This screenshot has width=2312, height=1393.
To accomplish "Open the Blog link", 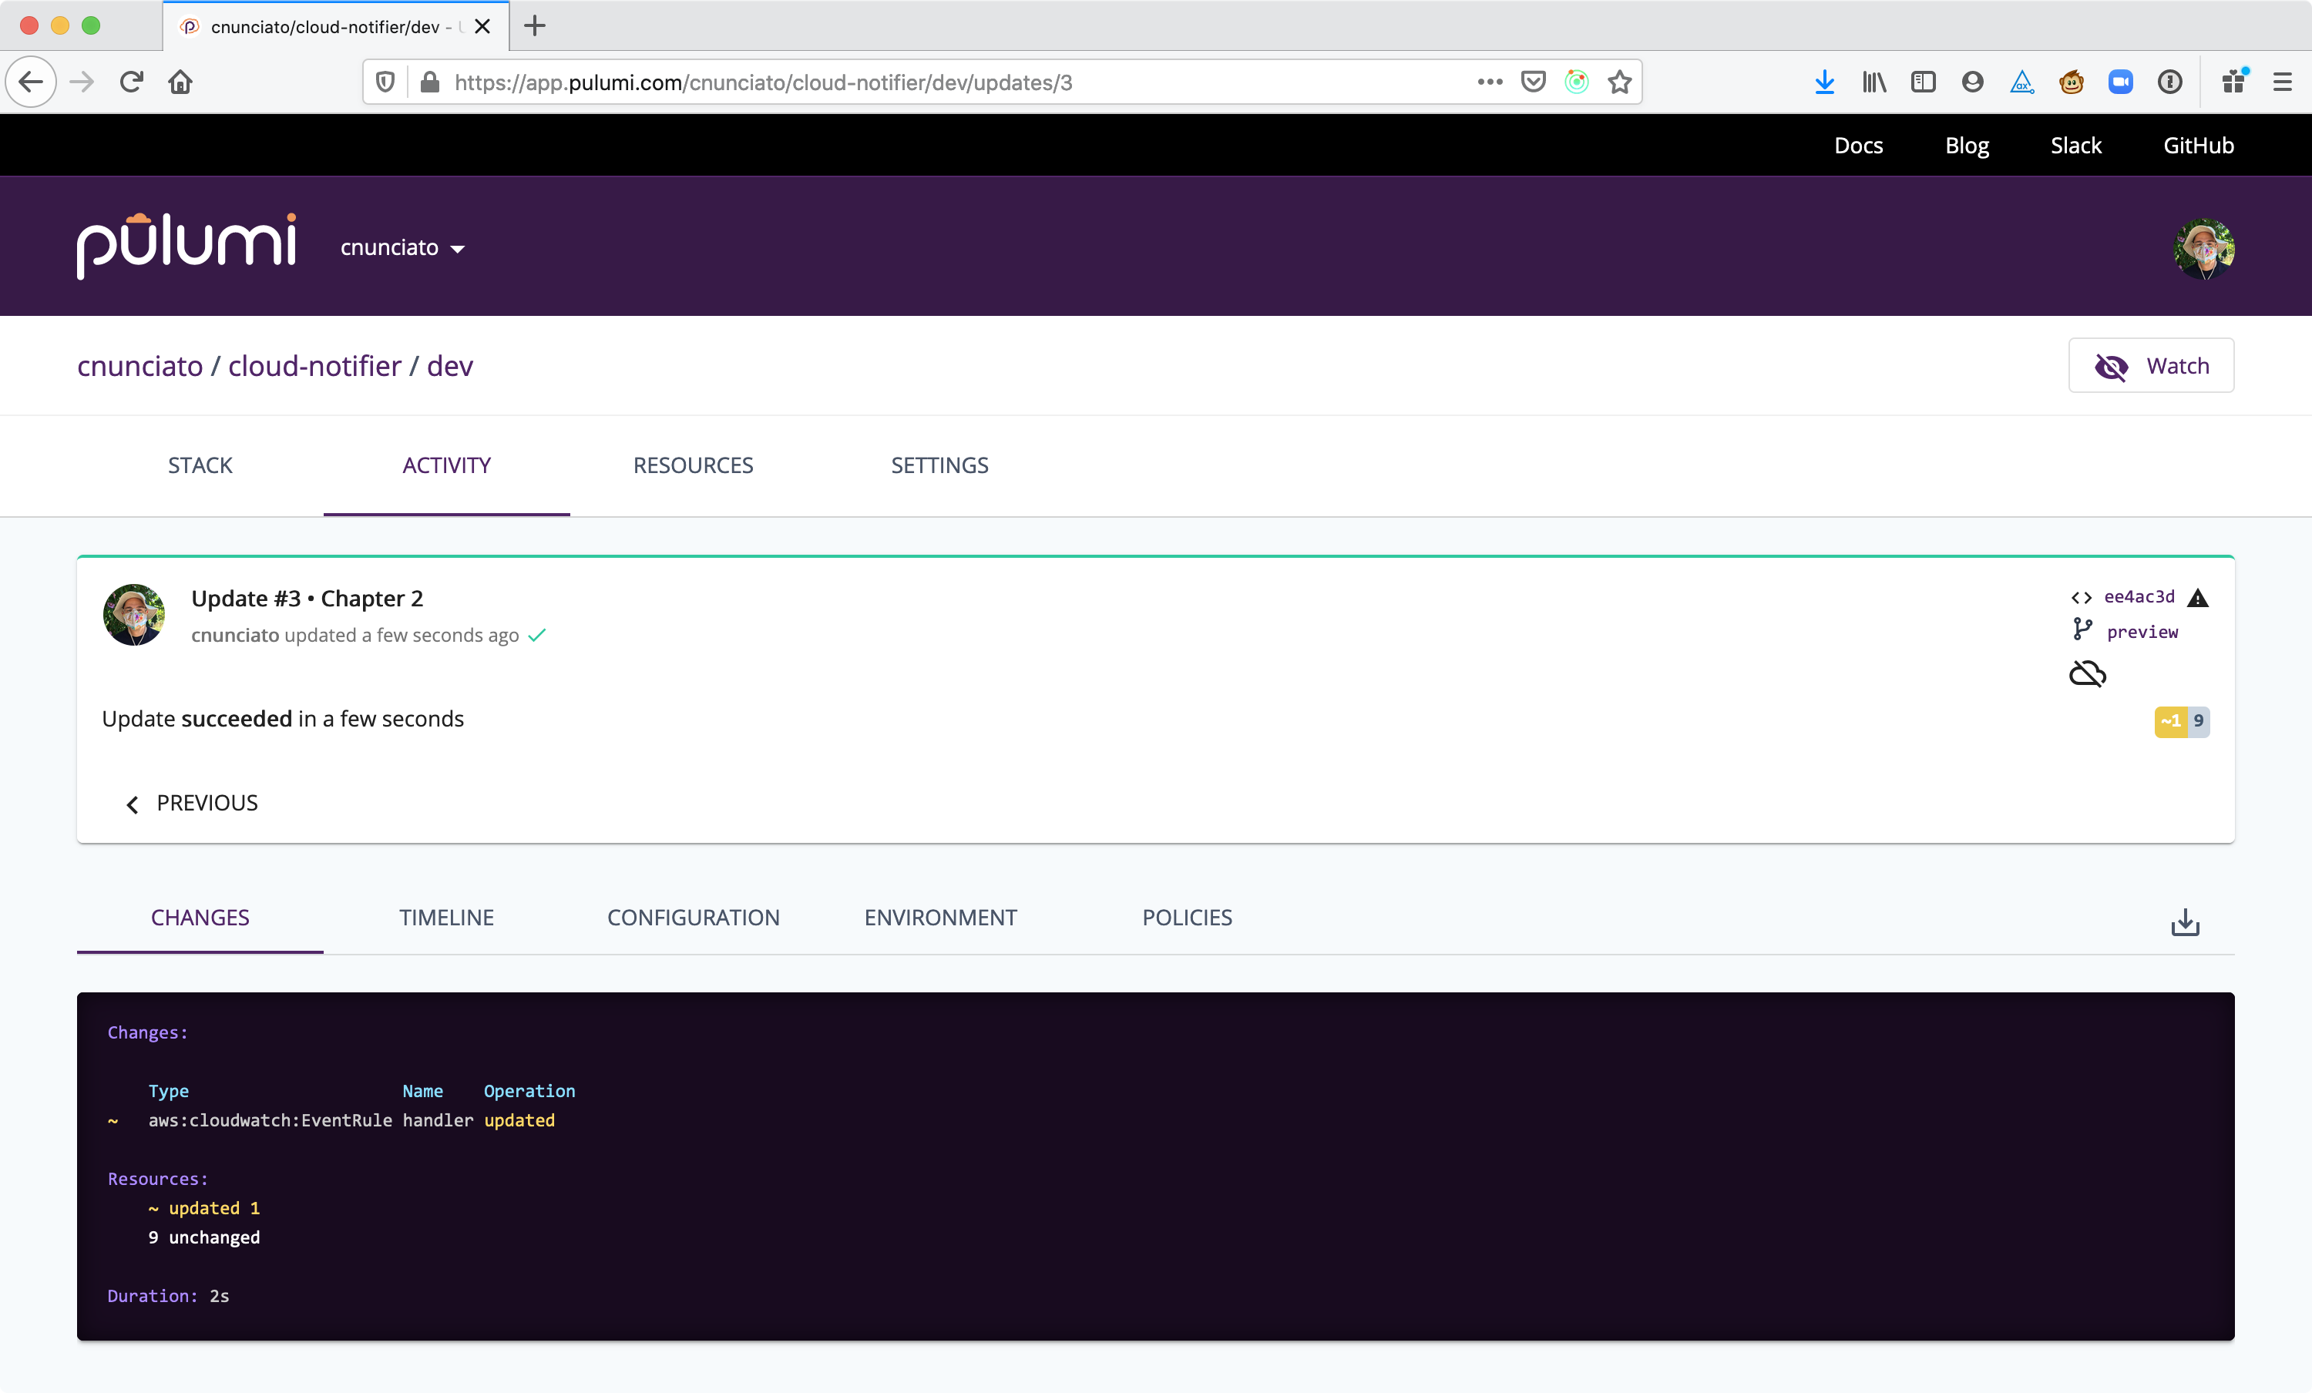I will [1967, 146].
